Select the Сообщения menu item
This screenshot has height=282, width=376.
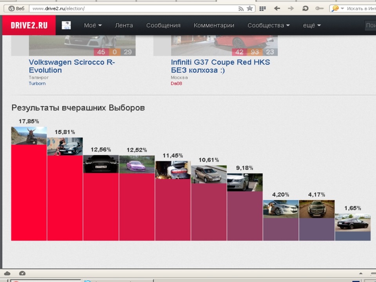[x=163, y=25]
